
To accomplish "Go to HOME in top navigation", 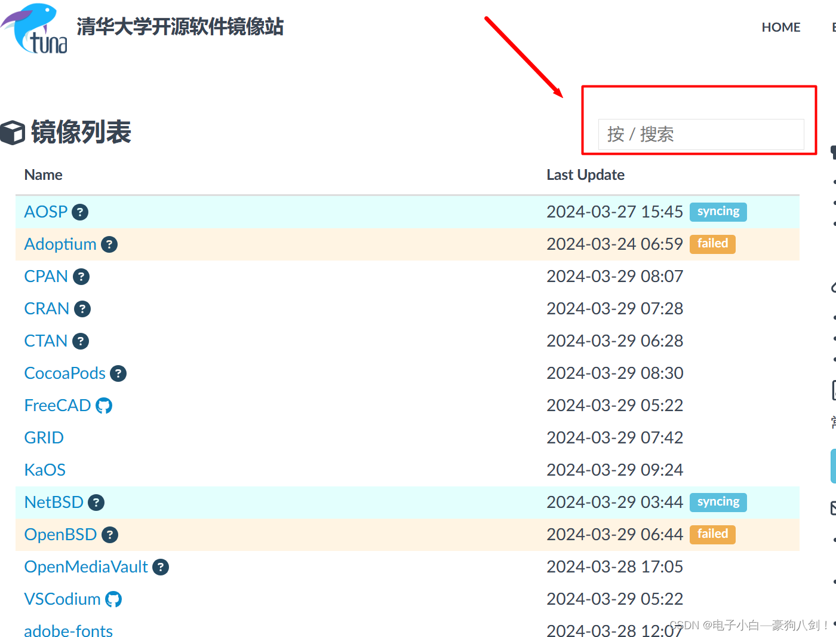I will point(781,27).
